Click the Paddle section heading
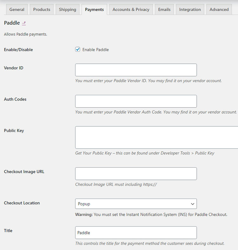 coord(12,23)
